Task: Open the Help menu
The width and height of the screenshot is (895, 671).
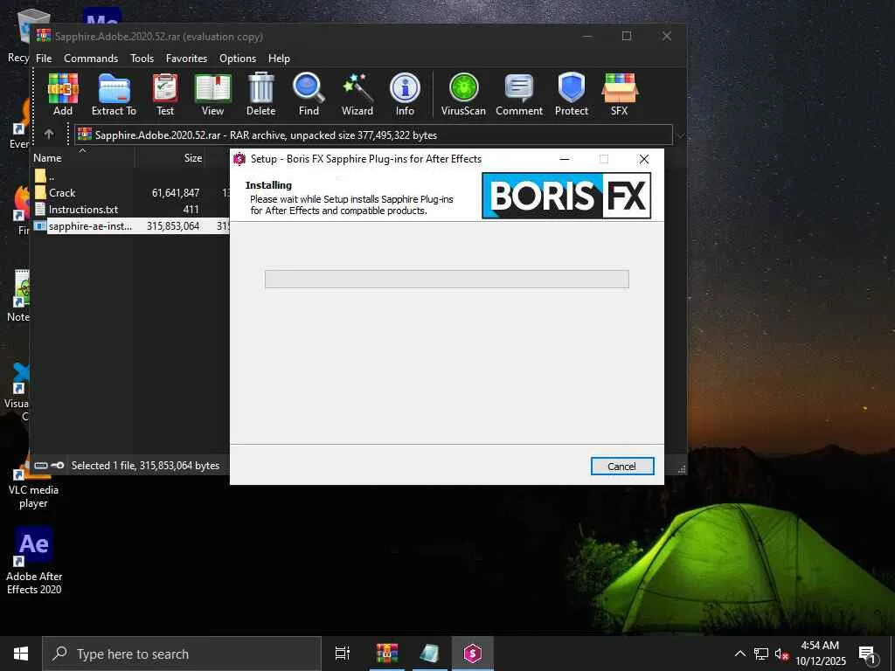Action: [x=279, y=59]
